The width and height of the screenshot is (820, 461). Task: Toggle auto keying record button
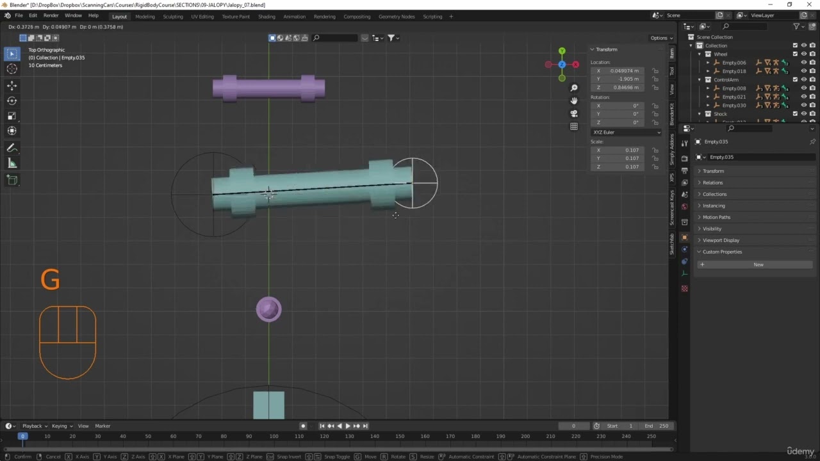pos(303,426)
